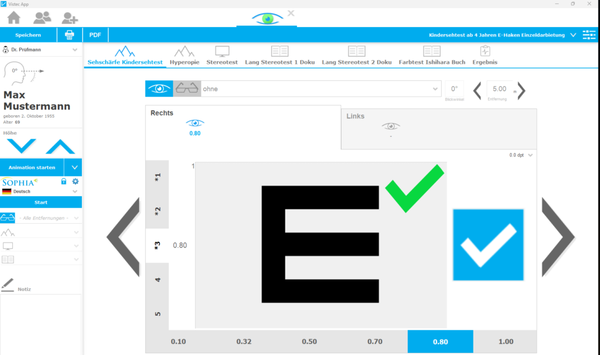Viewport: 600px width, 355px height.
Task: Raise the device height with up arrow
Action: tap(60, 147)
